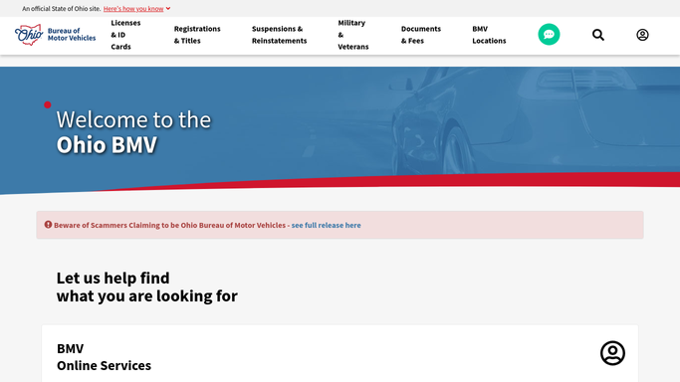The image size is (680, 382).
Task: Open the green live chat bubble icon
Action: [549, 34]
